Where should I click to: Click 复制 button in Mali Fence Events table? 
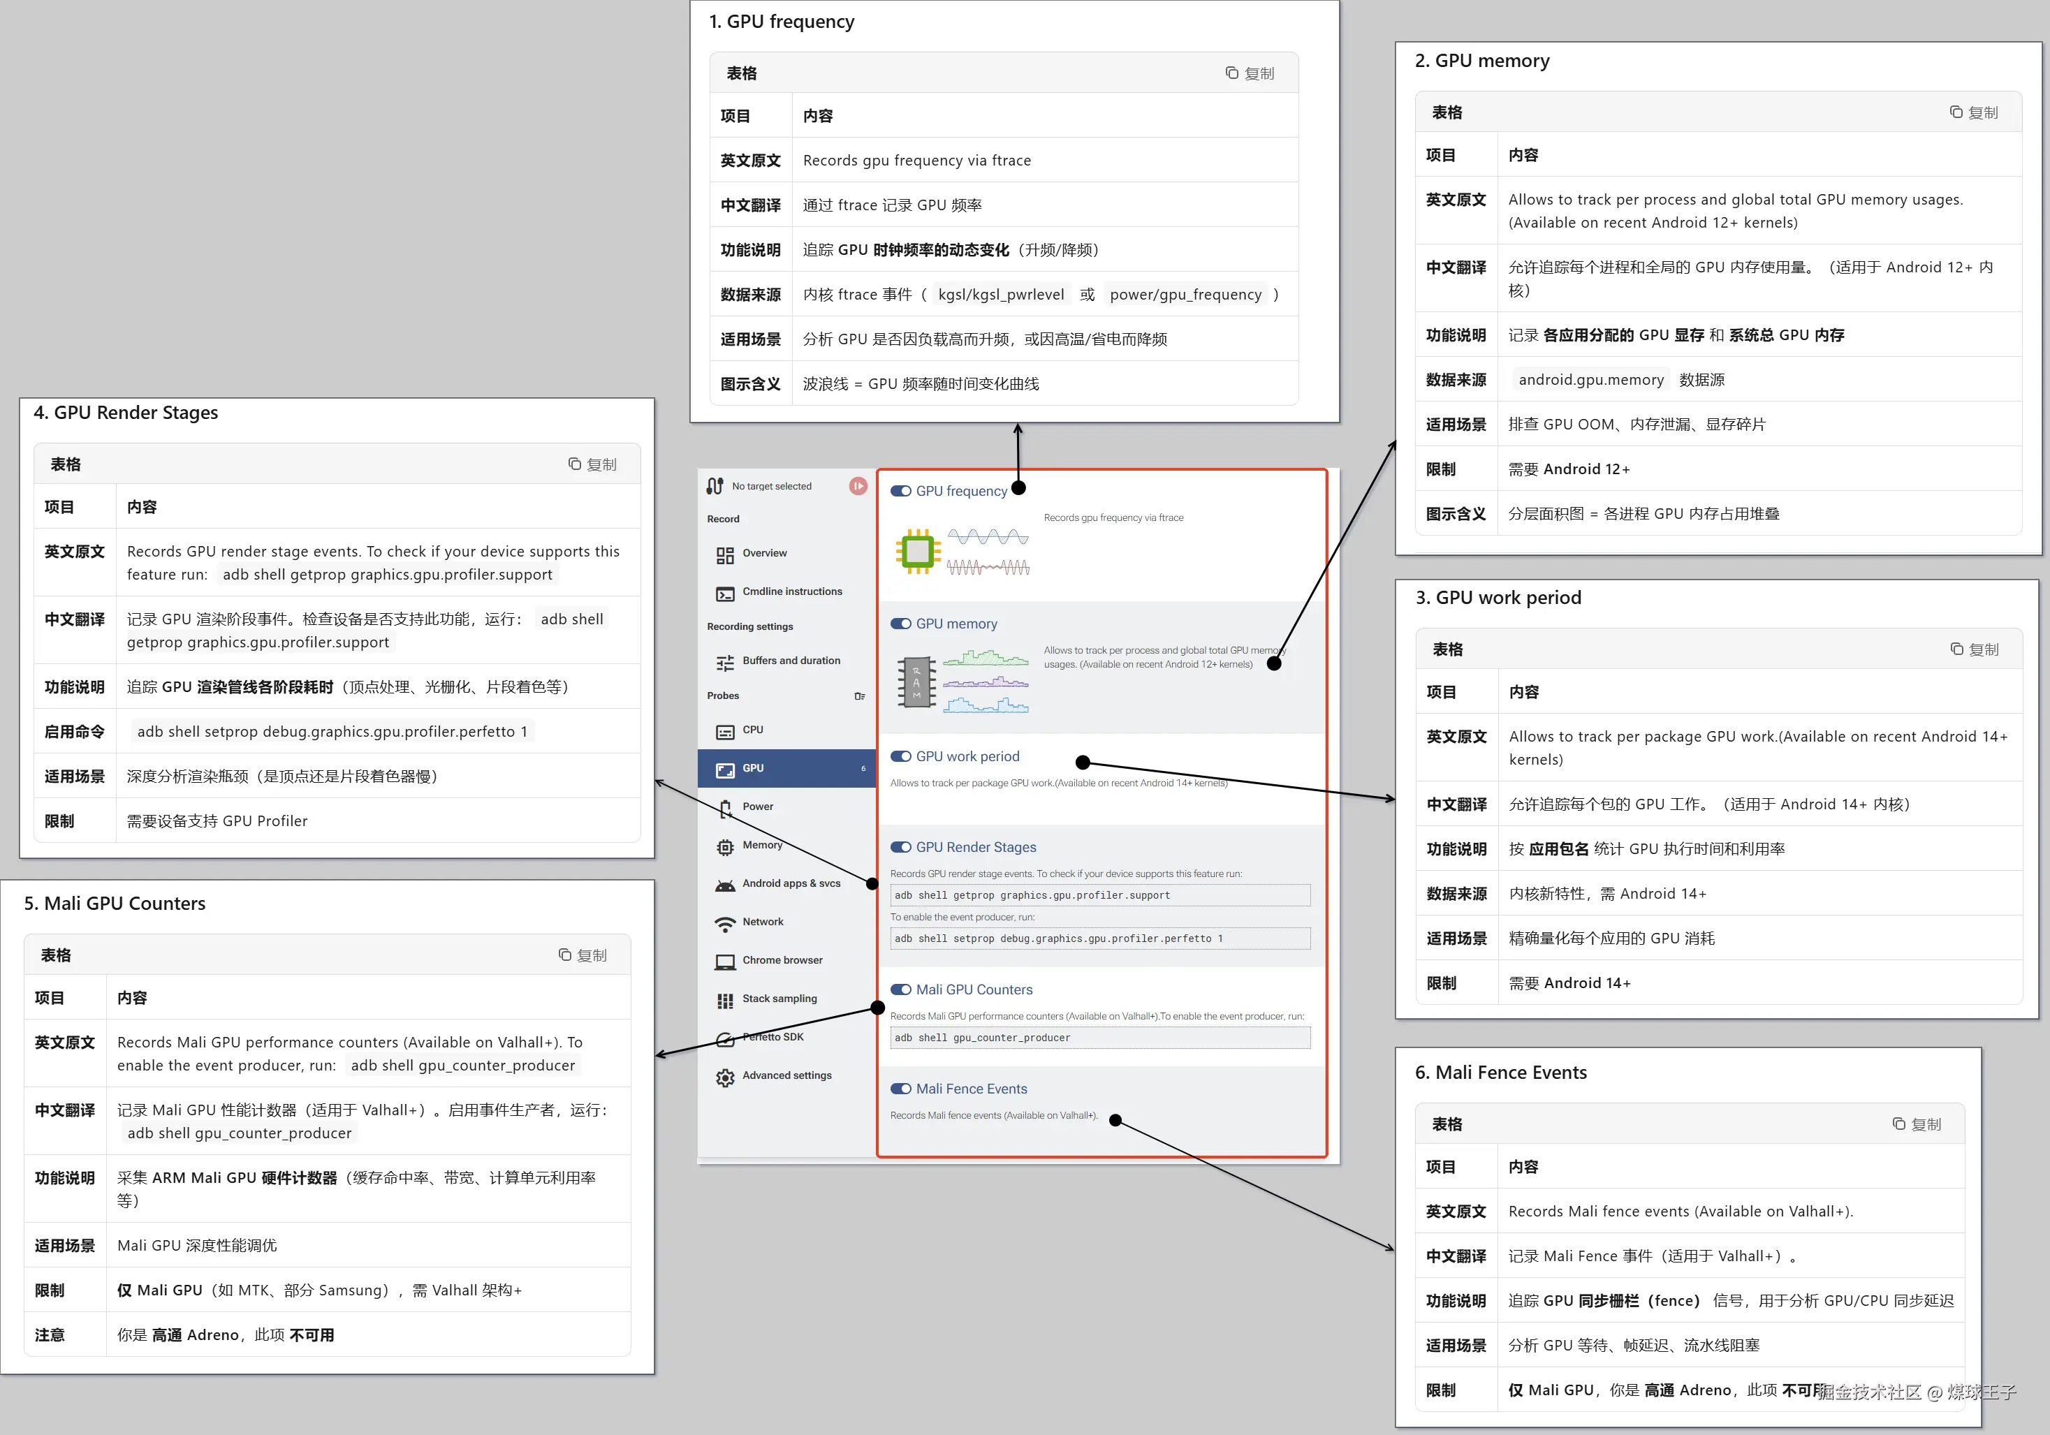coord(1916,1124)
